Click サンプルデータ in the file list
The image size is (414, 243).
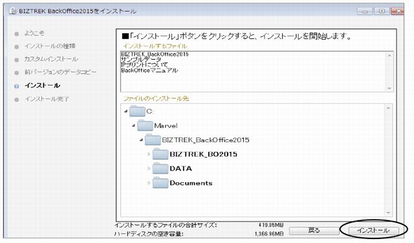[x=141, y=60]
